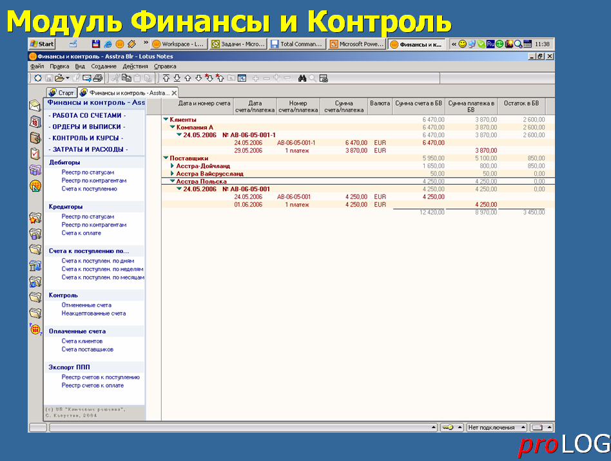
Task: Open the Replicator bookmark icon
Action: click(x=35, y=170)
